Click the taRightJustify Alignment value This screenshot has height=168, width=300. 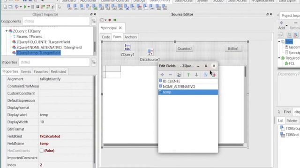click(x=50, y=79)
